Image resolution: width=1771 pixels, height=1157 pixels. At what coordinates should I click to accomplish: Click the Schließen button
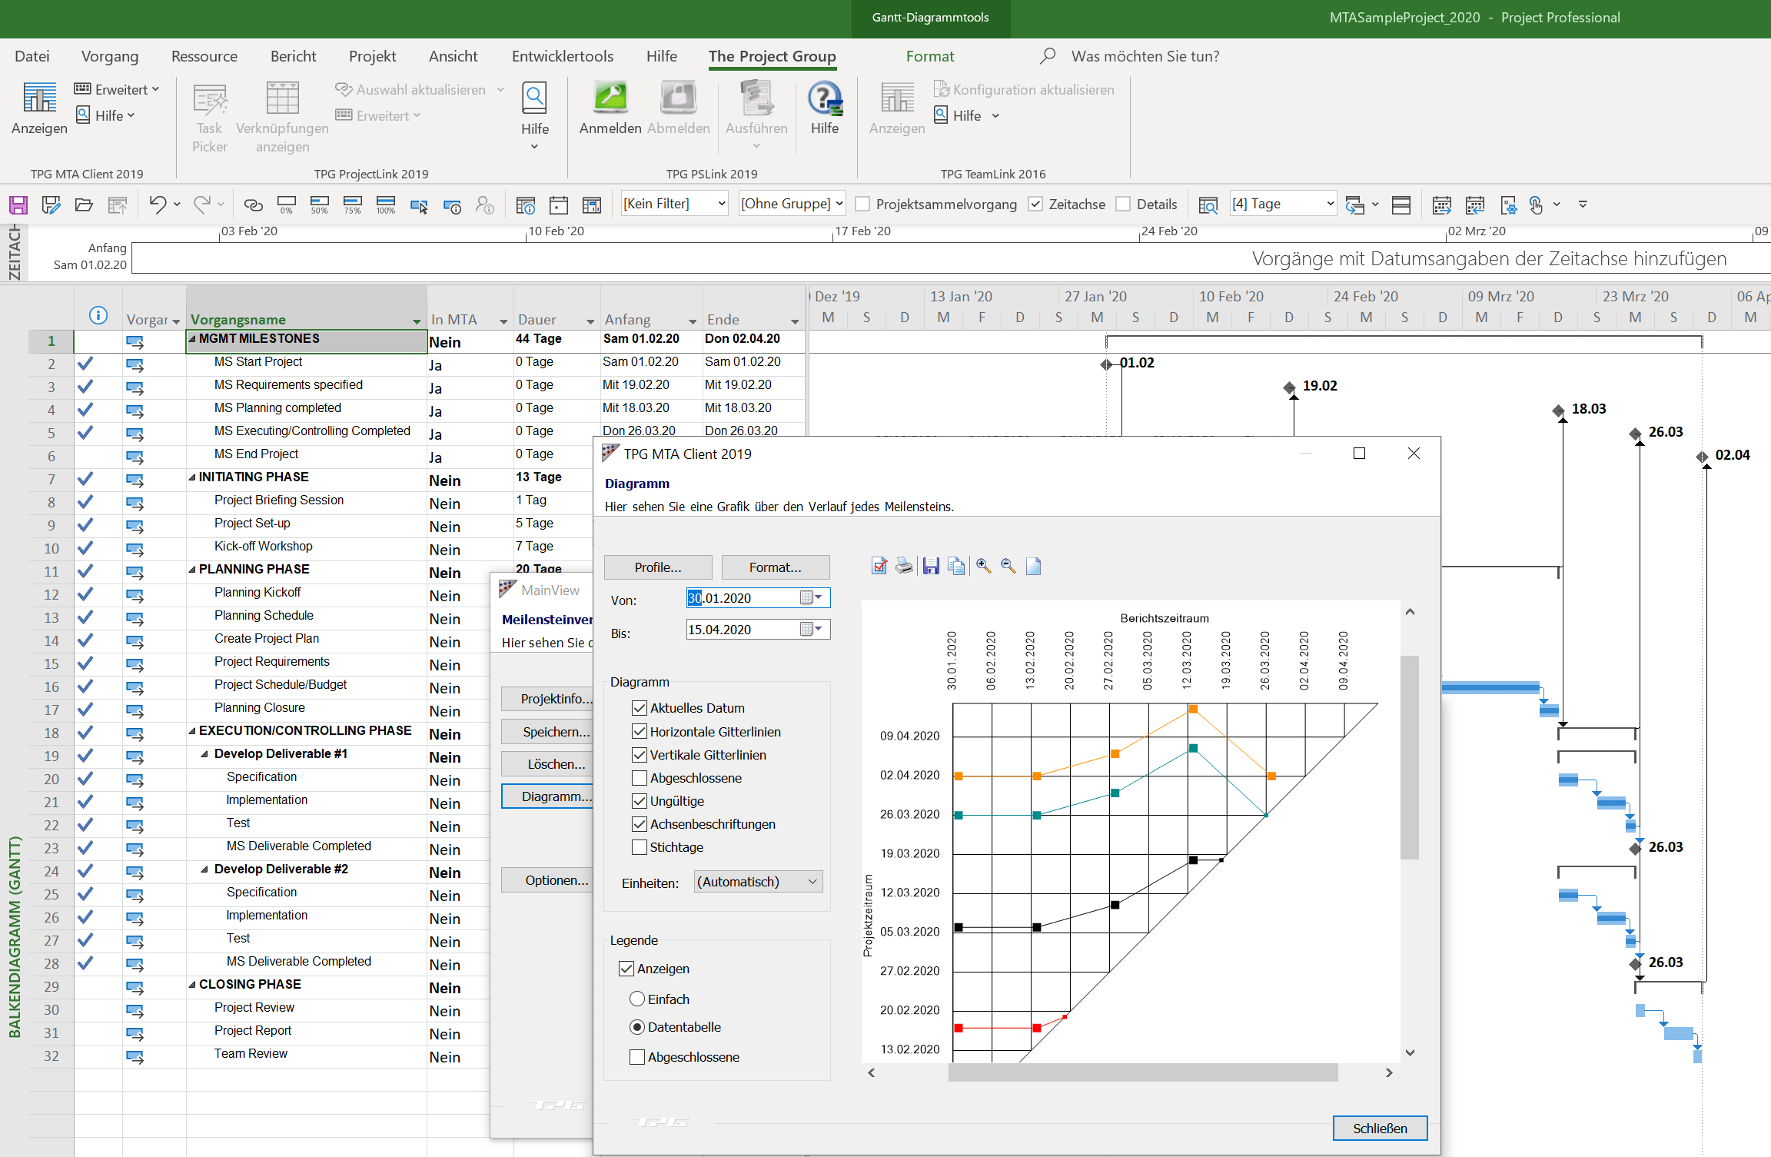point(1380,1128)
